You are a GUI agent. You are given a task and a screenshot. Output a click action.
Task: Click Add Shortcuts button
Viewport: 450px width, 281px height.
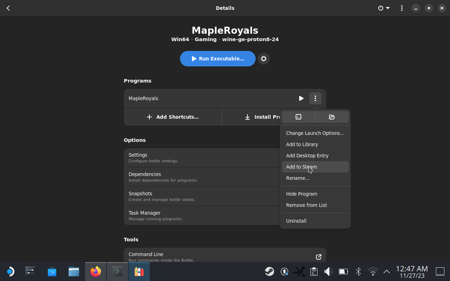click(x=173, y=117)
